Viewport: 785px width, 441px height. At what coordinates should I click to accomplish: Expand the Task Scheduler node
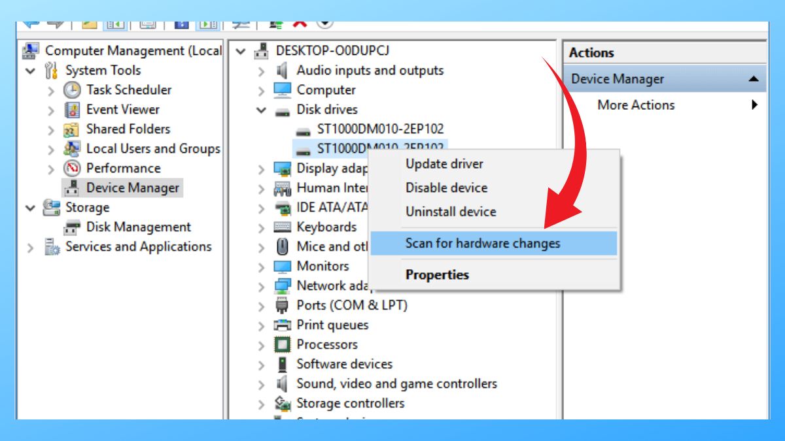coord(51,91)
